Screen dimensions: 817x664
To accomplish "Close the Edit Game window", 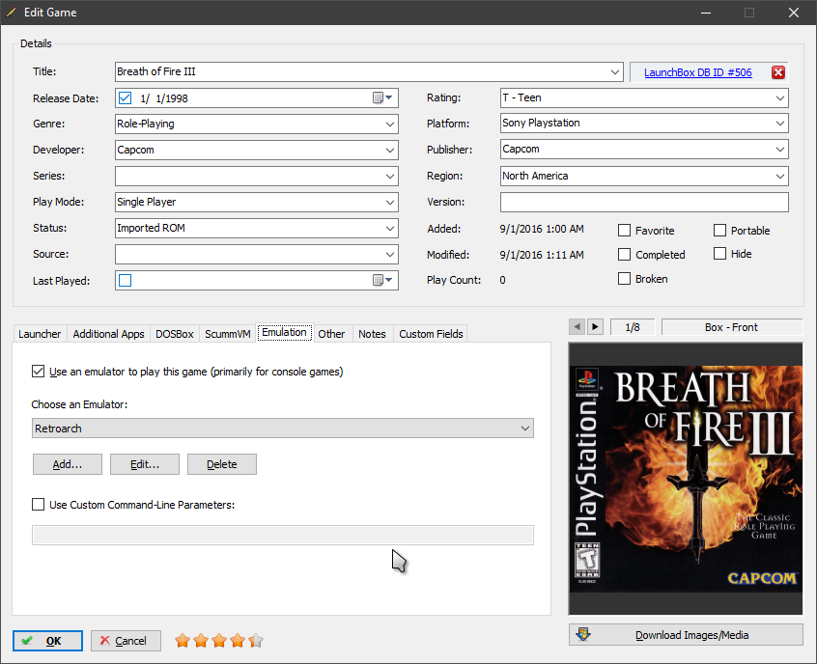I will pos(794,13).
